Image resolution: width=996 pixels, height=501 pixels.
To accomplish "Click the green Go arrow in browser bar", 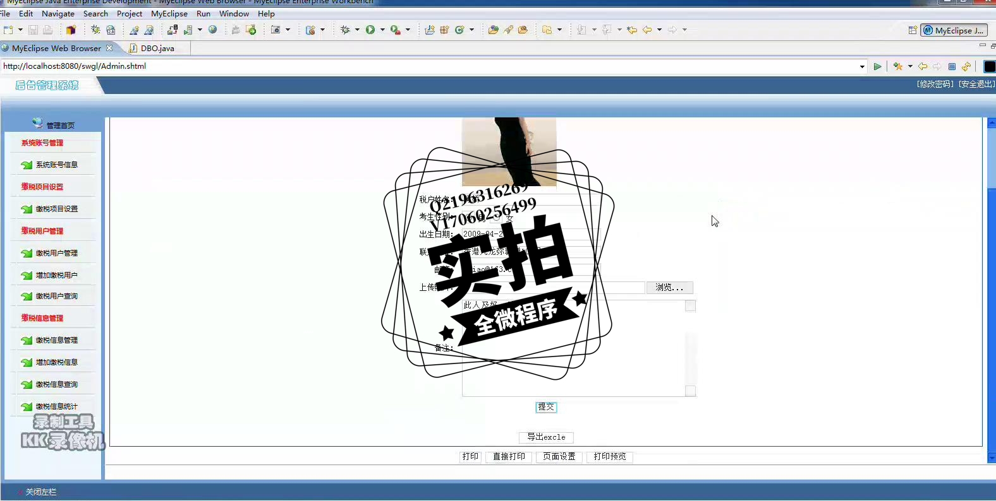I will click(x=877, y=66).
